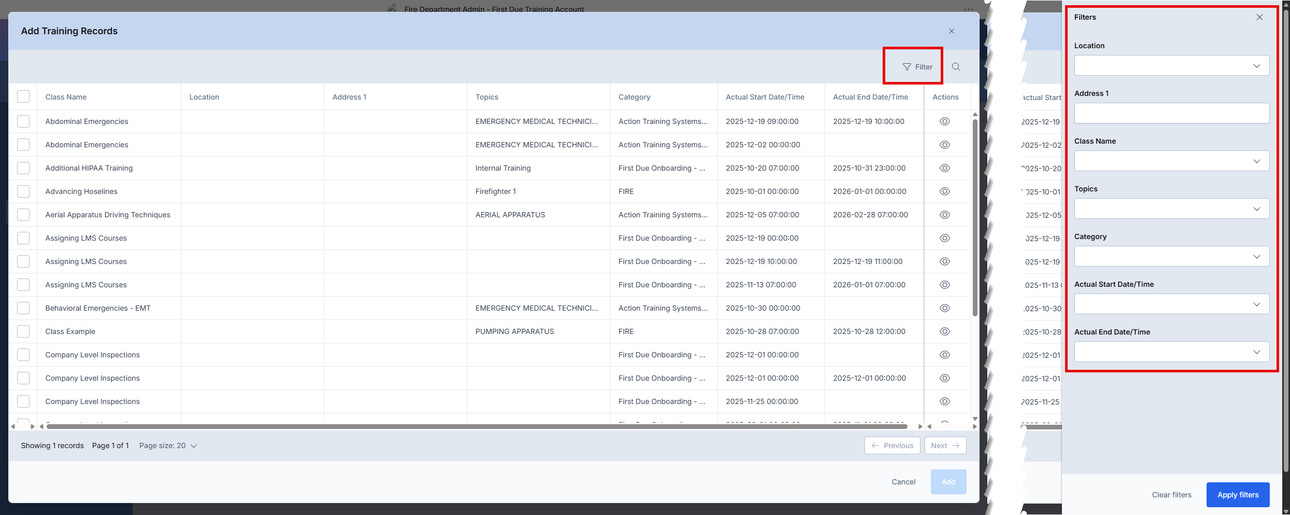
Task: Click eye icon for Behavioral Emergencies - EMT
Action: pos(945,308)
